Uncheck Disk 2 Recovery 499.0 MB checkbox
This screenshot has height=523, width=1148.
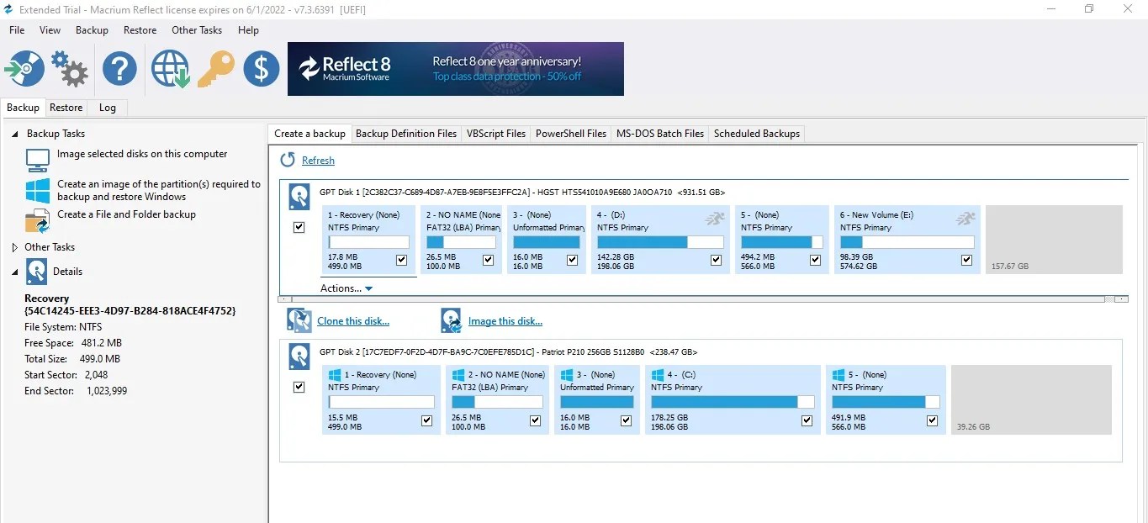tap(426, 420)
